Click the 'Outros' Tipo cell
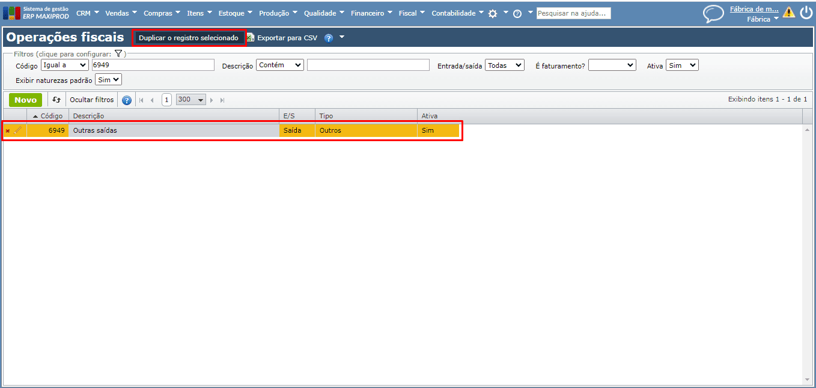816x388 pixels. pos(366,130)
